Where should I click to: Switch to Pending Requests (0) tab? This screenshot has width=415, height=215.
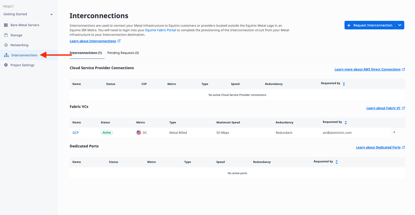123,53
